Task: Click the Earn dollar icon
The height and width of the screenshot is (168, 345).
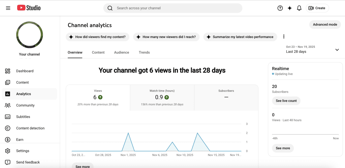Action: (x=8, y=139)
